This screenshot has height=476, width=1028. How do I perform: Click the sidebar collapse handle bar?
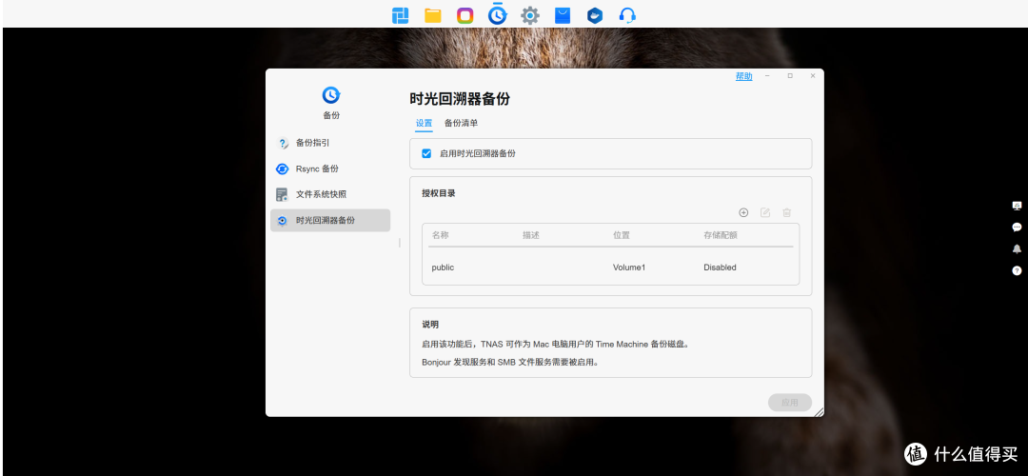click(x=399, y=243)
